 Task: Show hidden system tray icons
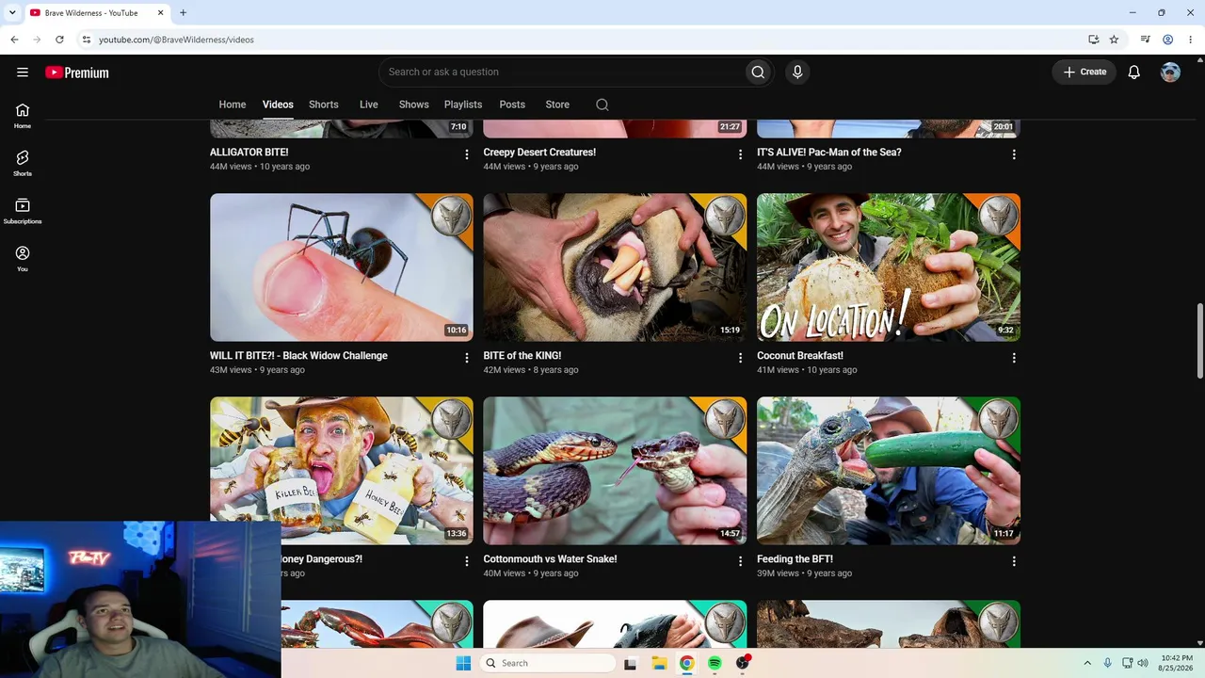click(x=1087, y=663)
